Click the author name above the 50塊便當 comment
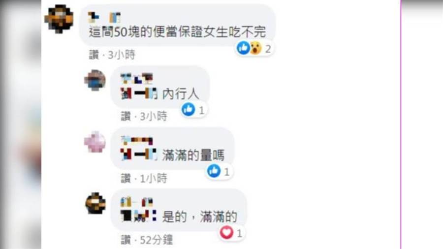 [x=104, y=18]
